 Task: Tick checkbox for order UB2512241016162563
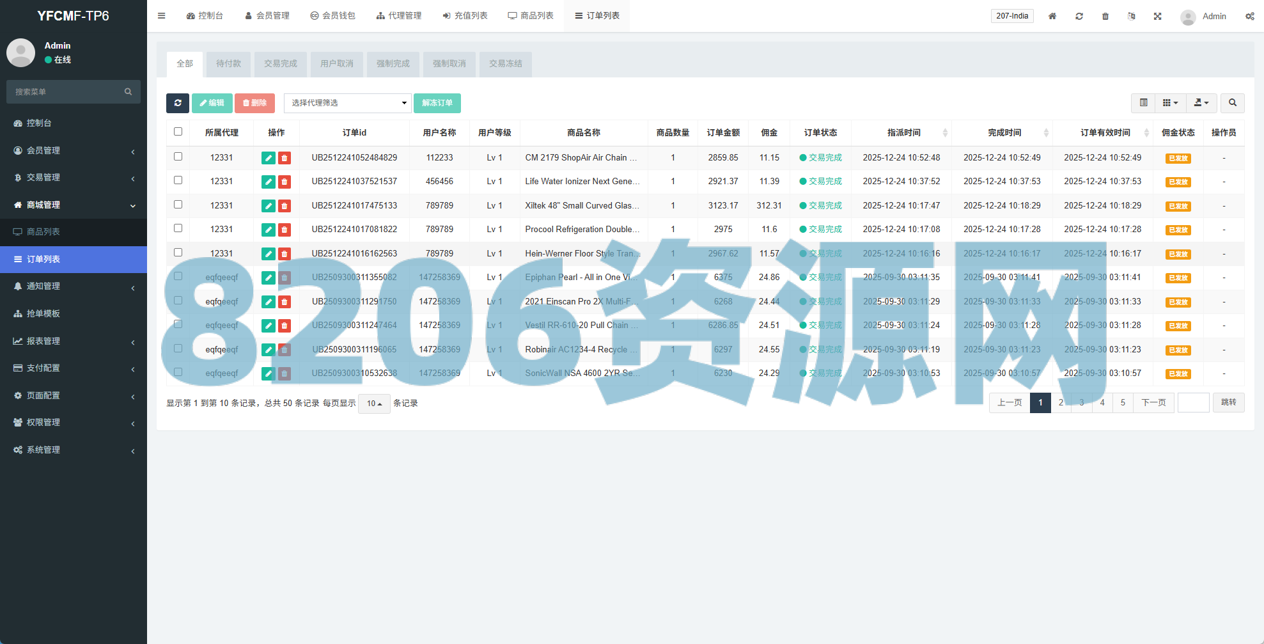(178, 253)
